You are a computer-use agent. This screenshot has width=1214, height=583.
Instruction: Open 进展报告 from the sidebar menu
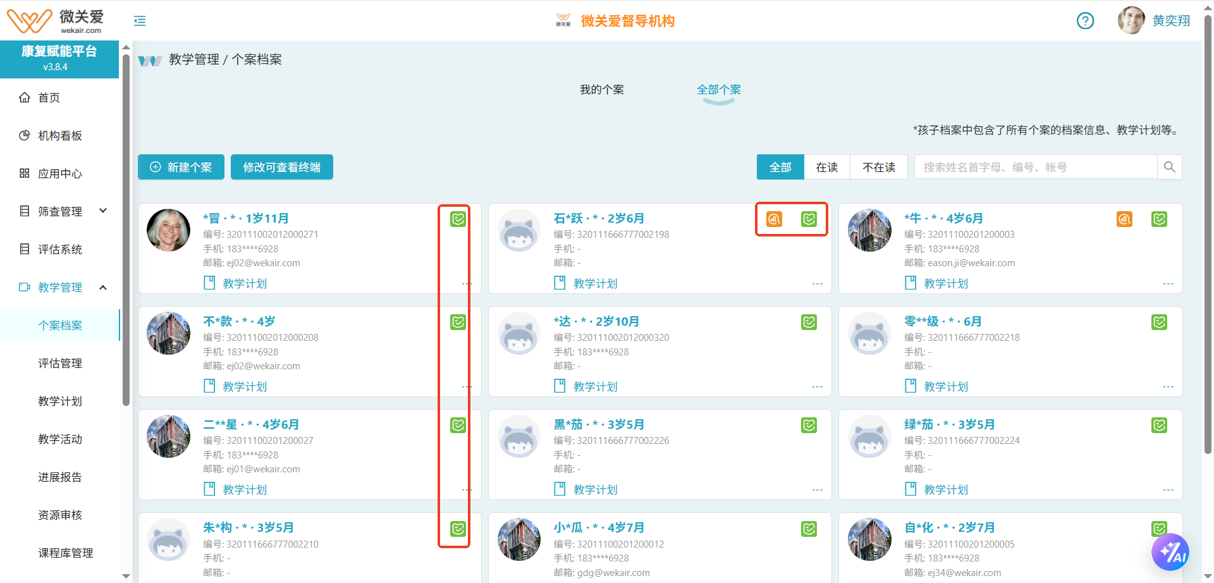coord(60,477)
